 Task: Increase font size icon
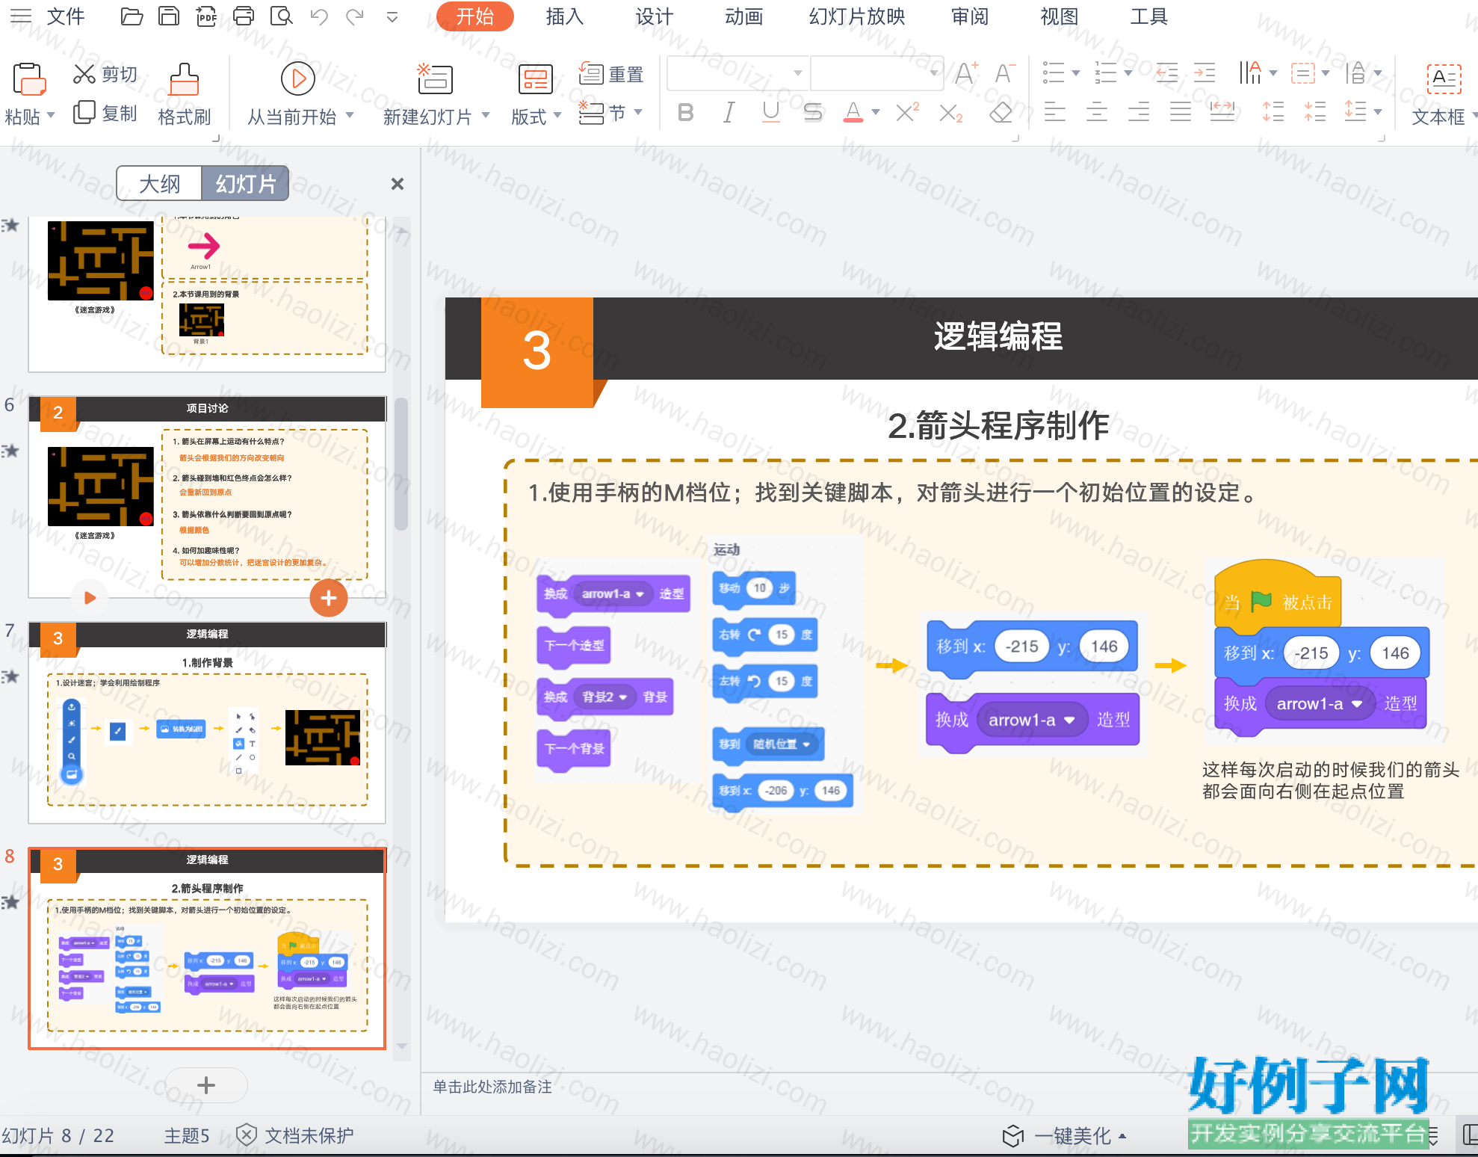click(966, 73)
